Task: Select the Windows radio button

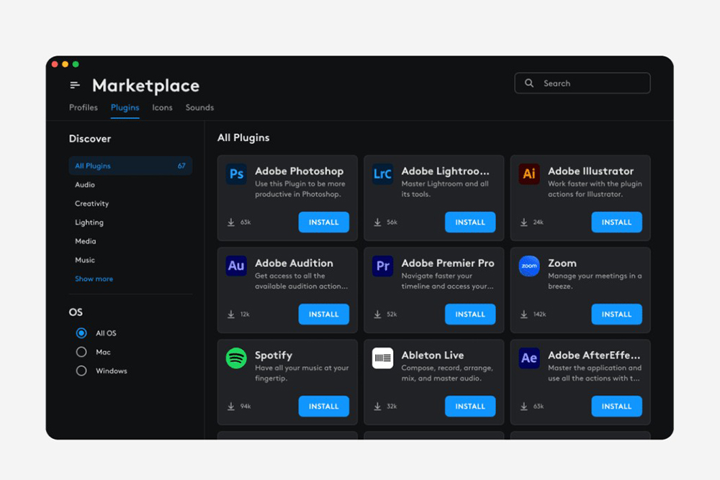Action: pos(81,371)
